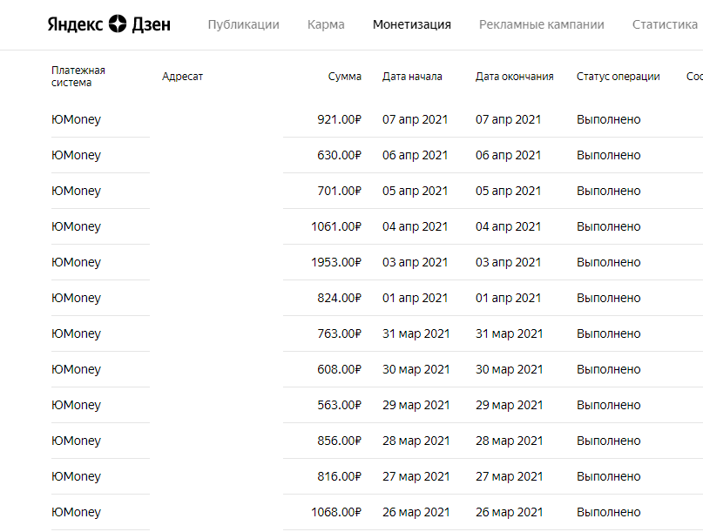Image resolution: width=703 pixels, height=532 pixels.
Task: Select the 1061.00₽ amount cell
Action: point(335,226)
